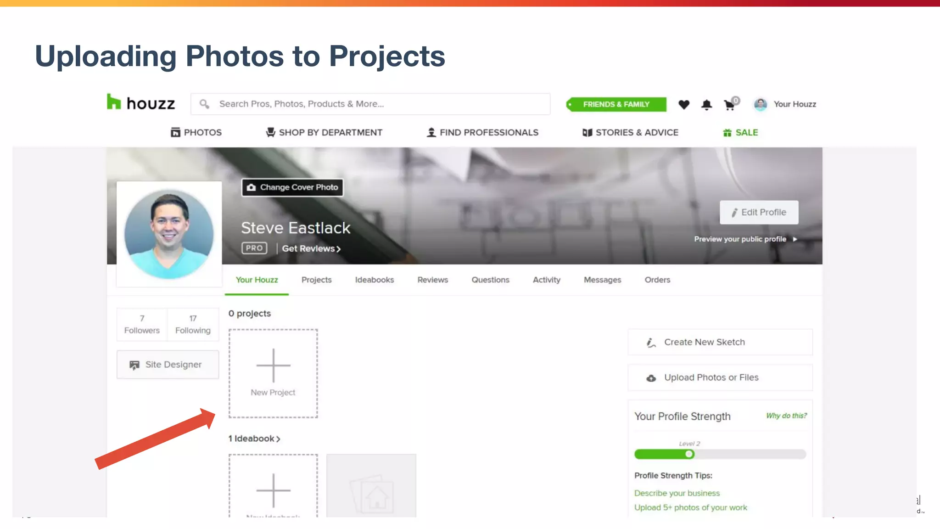Click the 17 Following count
This screenshot has width=940, height=529.
(193, 324)
